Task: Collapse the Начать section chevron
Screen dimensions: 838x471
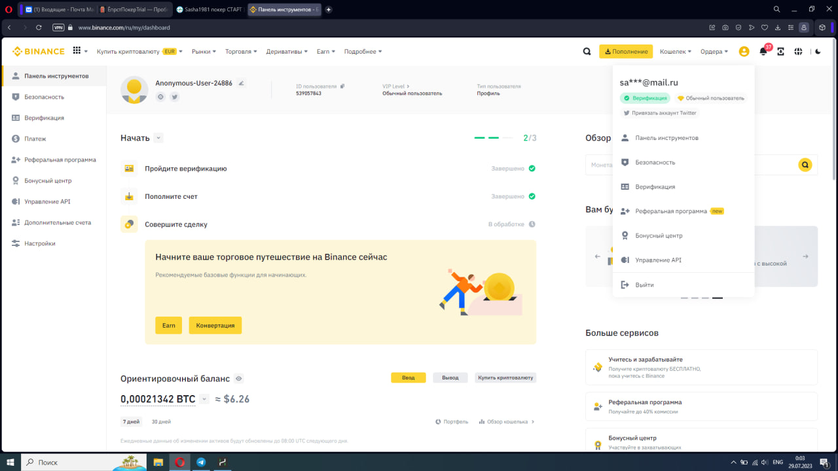Action: (x=158, y=138)
